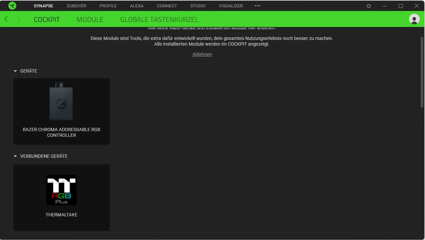Open the CONNECT tab
This screenshot has height=240, width=425.
[167, 6]
